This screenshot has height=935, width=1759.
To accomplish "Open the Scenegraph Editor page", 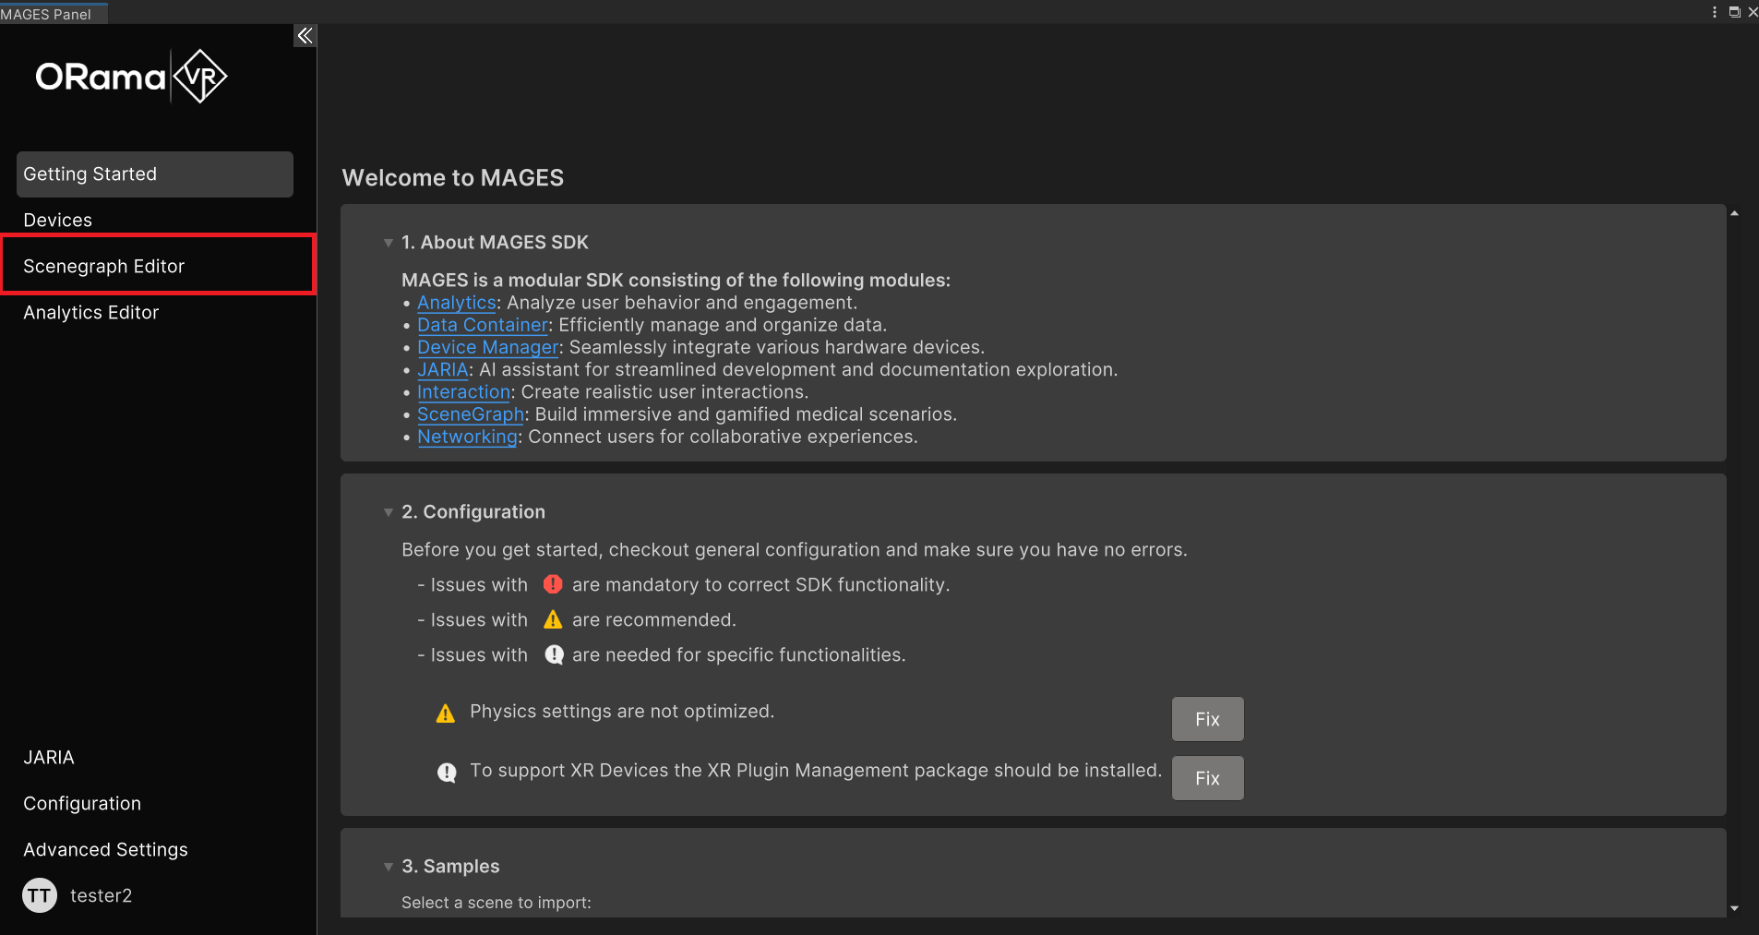I will [103, 266].
